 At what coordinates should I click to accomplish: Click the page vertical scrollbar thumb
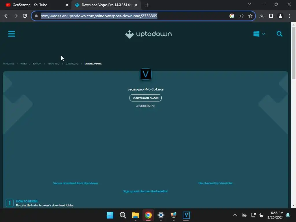coord(293,53)
